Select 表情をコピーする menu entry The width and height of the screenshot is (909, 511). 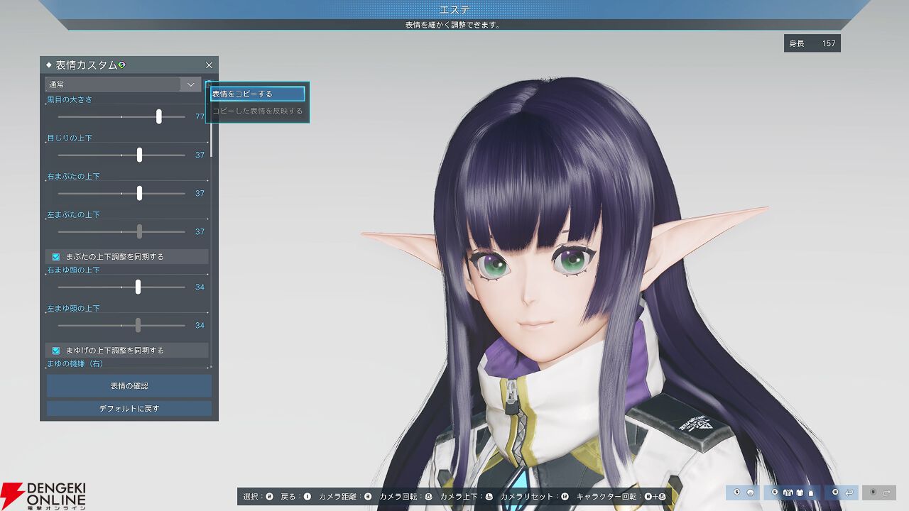coord(257,94)
